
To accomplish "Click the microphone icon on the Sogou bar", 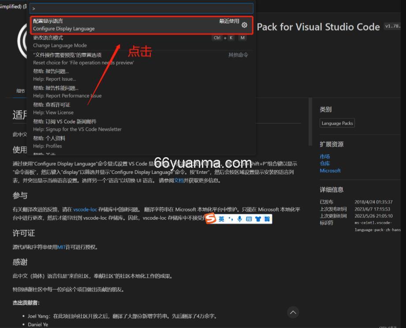I will click(239, 219).
